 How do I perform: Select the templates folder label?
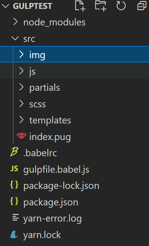50,121
